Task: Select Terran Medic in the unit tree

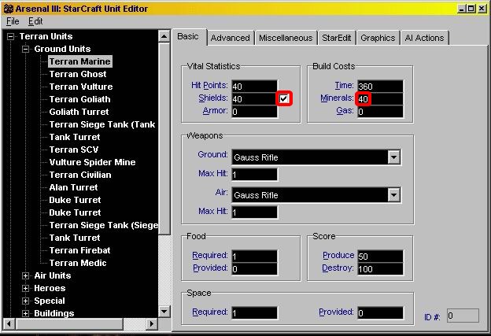Action: point(78,263)
